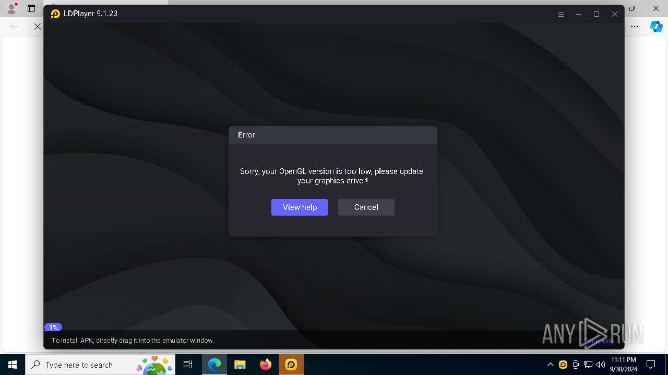The image size is (668, 375).
Task: Open Microsoft Edge from the taskbar
Action: (214, 365)
